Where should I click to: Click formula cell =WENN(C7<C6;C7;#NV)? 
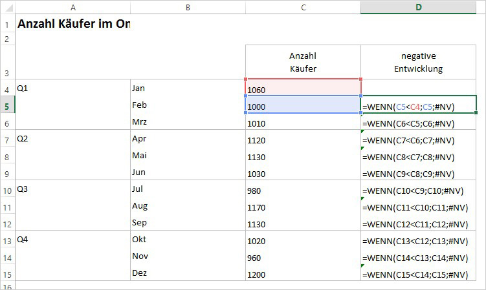[419, 138]
